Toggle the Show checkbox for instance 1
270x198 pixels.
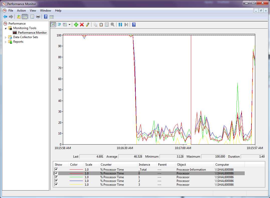tap(56, 177)
